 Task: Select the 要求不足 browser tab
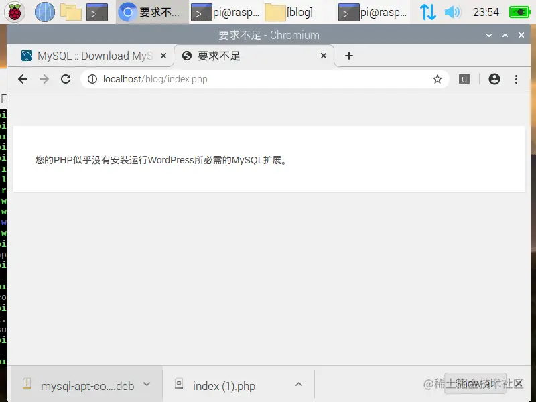coord(254,56)
